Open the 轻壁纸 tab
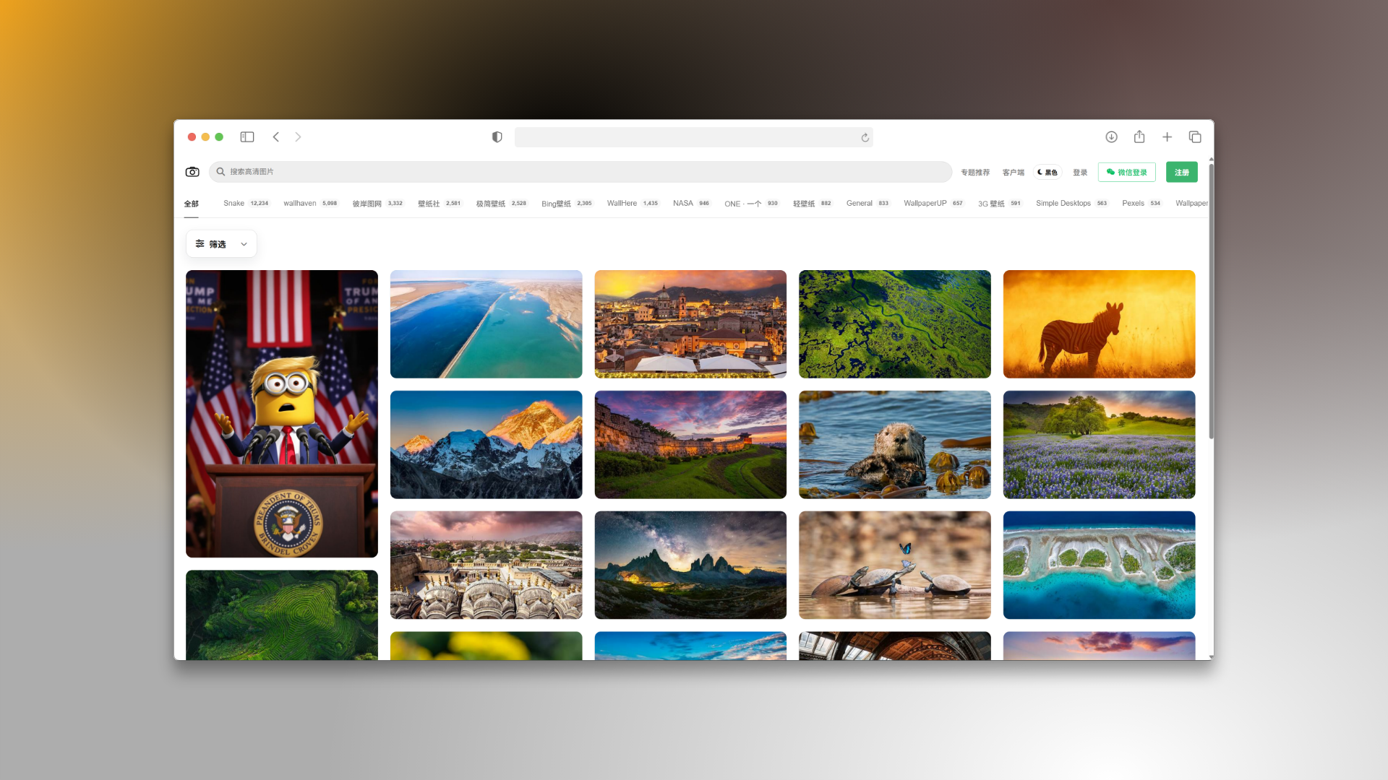 coord(812,204)
